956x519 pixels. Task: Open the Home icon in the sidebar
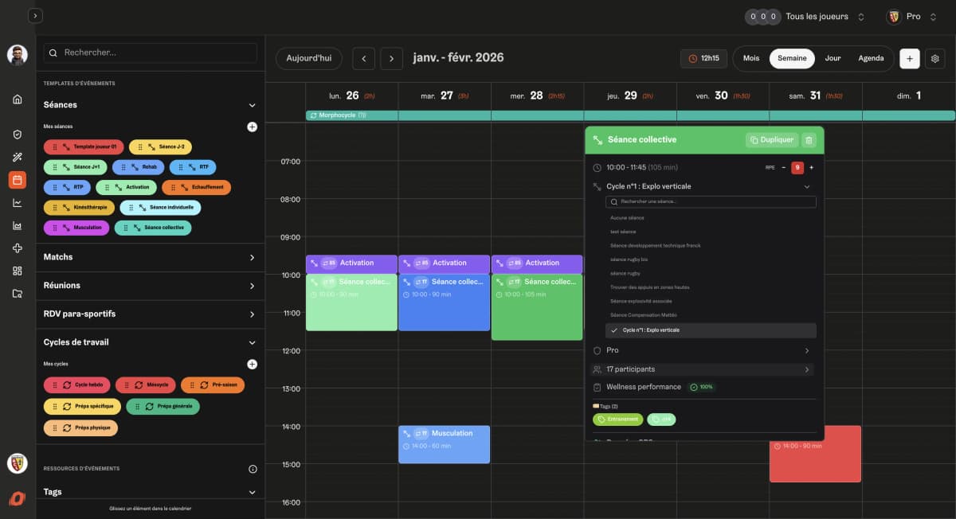click(18, 100)
